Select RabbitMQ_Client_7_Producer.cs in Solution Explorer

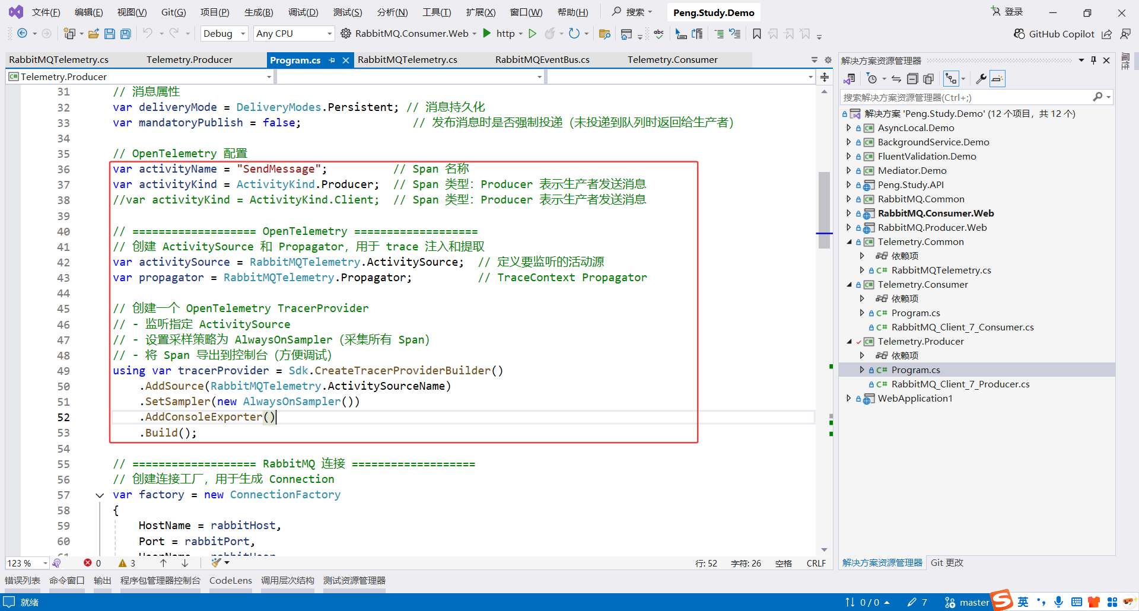[x=960, y=384]
